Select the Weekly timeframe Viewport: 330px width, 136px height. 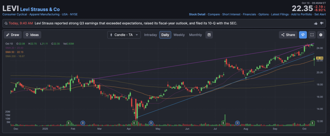(179, 35)
